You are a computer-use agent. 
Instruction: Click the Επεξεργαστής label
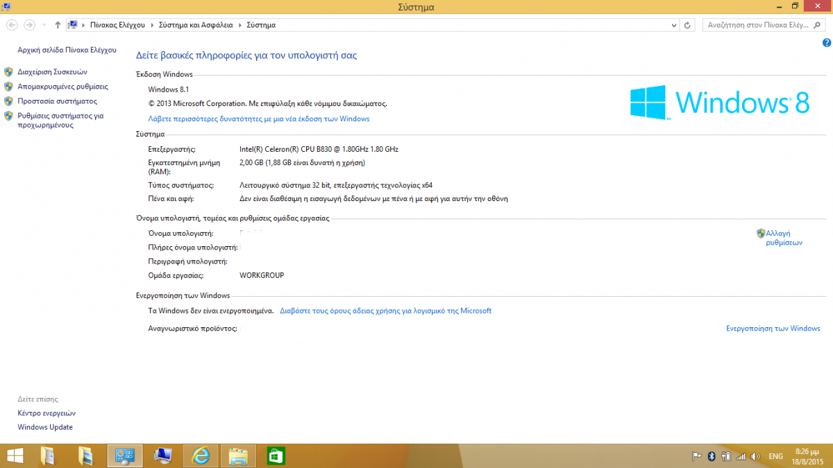172,149
